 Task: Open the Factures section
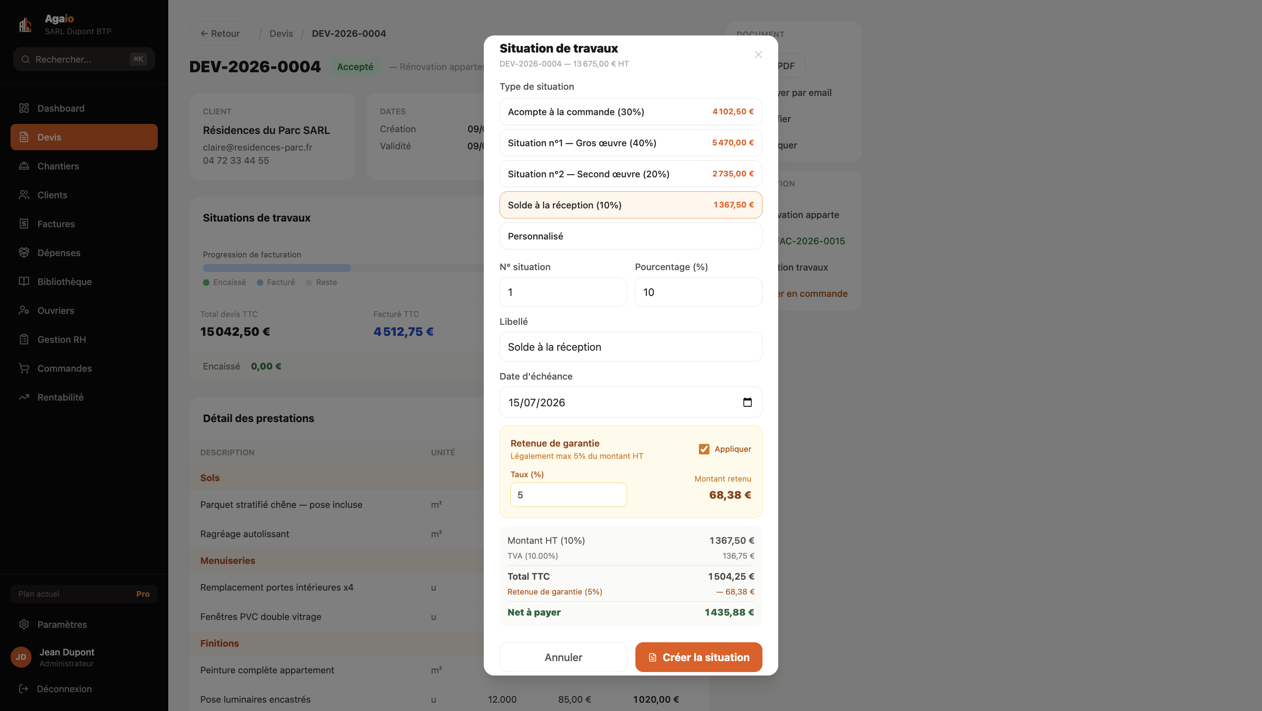point(84,224)
